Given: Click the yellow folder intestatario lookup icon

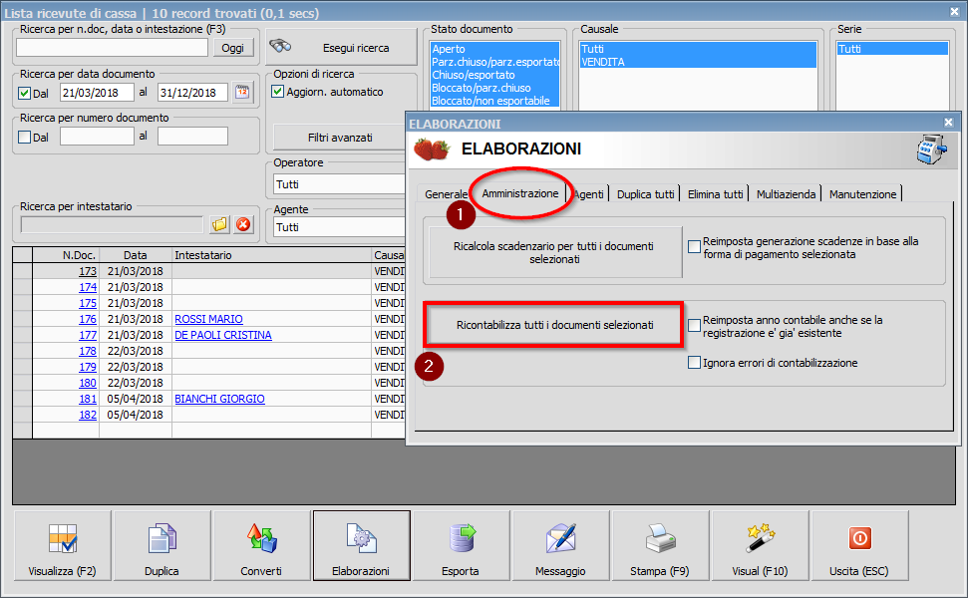Looking at the screenshot, I should tap(220, 225).
